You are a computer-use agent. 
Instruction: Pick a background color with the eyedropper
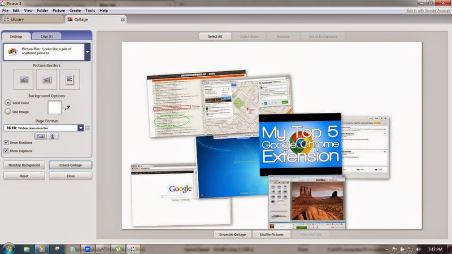(67, 108)
